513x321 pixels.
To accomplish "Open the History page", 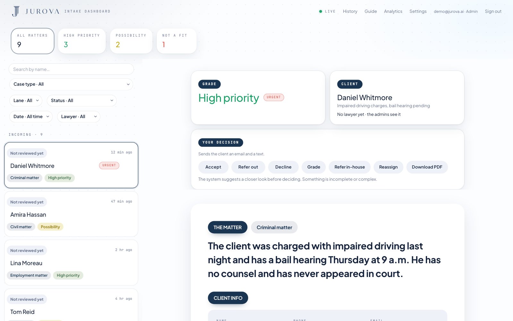I will tap(350, 11).
